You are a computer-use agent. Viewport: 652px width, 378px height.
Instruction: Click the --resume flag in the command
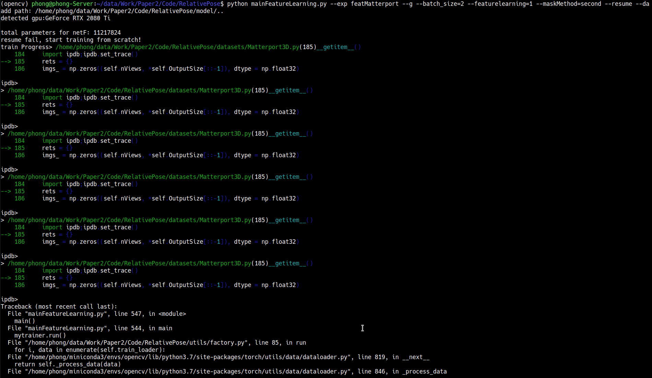[617, 4]
